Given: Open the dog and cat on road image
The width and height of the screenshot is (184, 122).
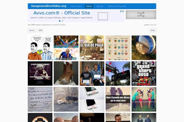Looking at the screenshot, I should pyautogui.click(x=66, y=99).
